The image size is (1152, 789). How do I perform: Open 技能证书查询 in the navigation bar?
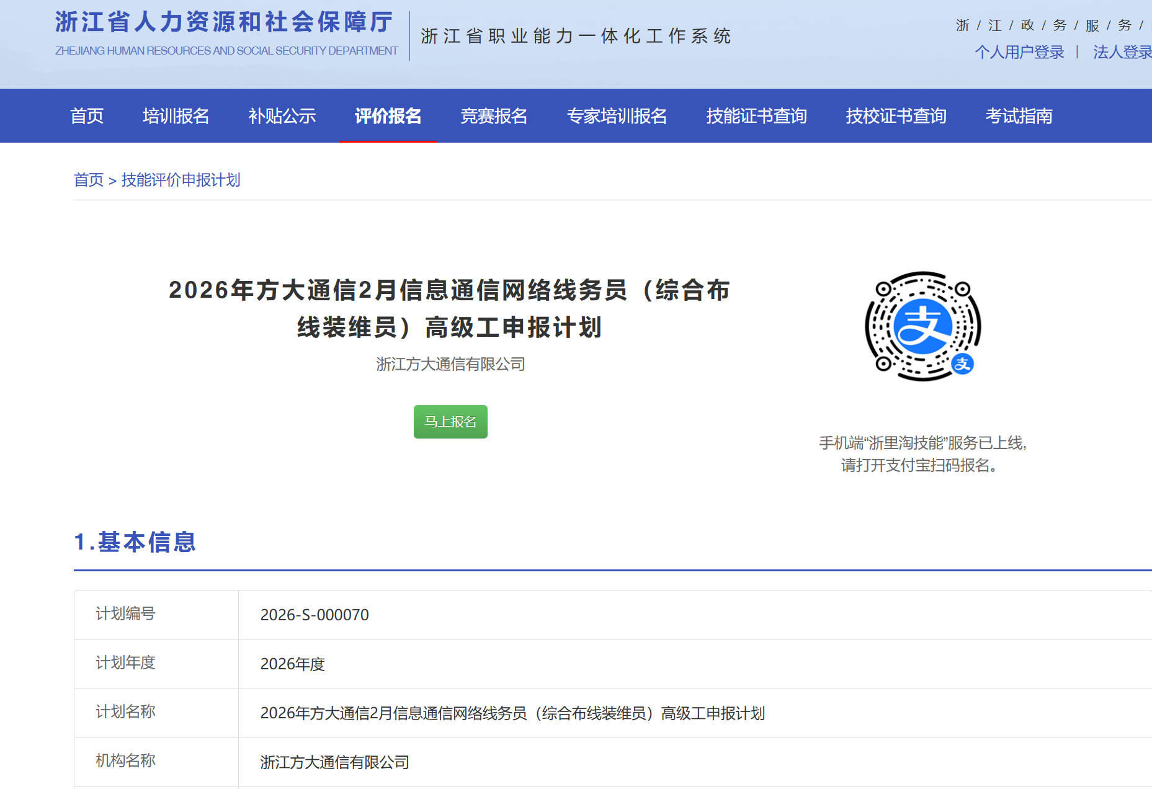point(756,116)
